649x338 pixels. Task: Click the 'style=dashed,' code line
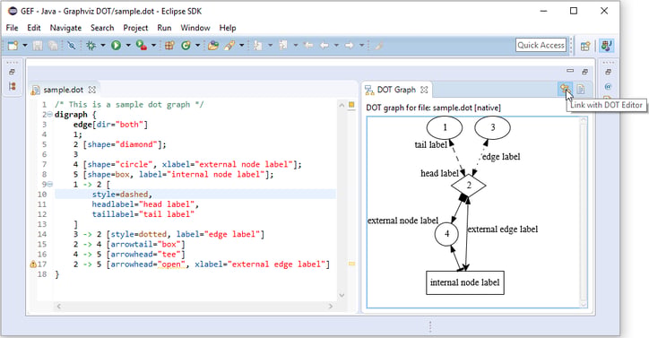(122, 195)
